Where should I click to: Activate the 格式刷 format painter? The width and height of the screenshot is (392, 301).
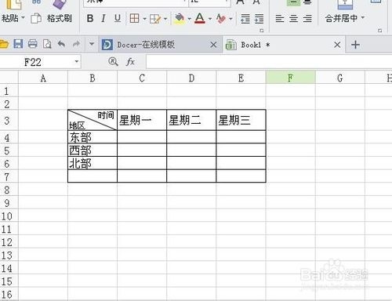60,18
